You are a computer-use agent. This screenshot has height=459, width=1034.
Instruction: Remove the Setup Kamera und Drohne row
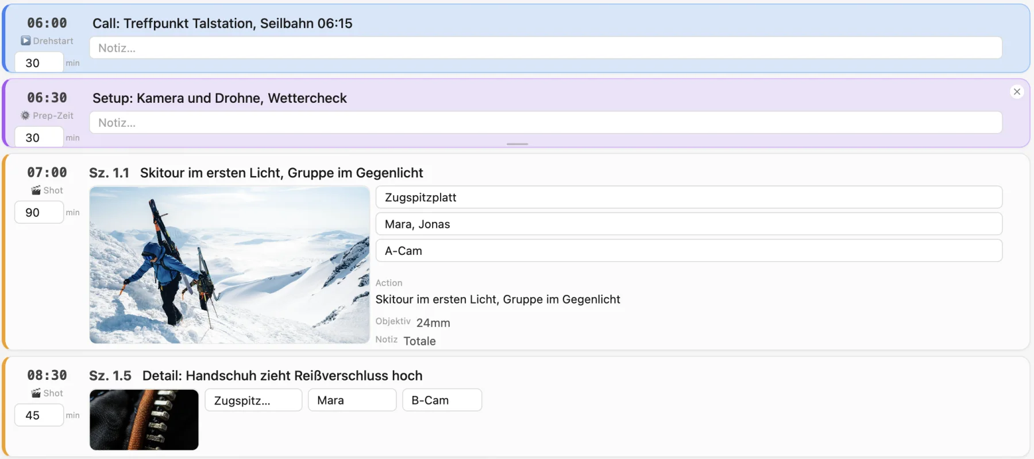tap(1017, 92)
